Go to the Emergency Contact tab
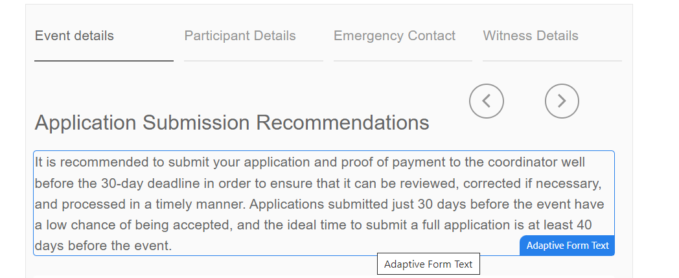Screen dimensions: 679x278 click(395, 36)
